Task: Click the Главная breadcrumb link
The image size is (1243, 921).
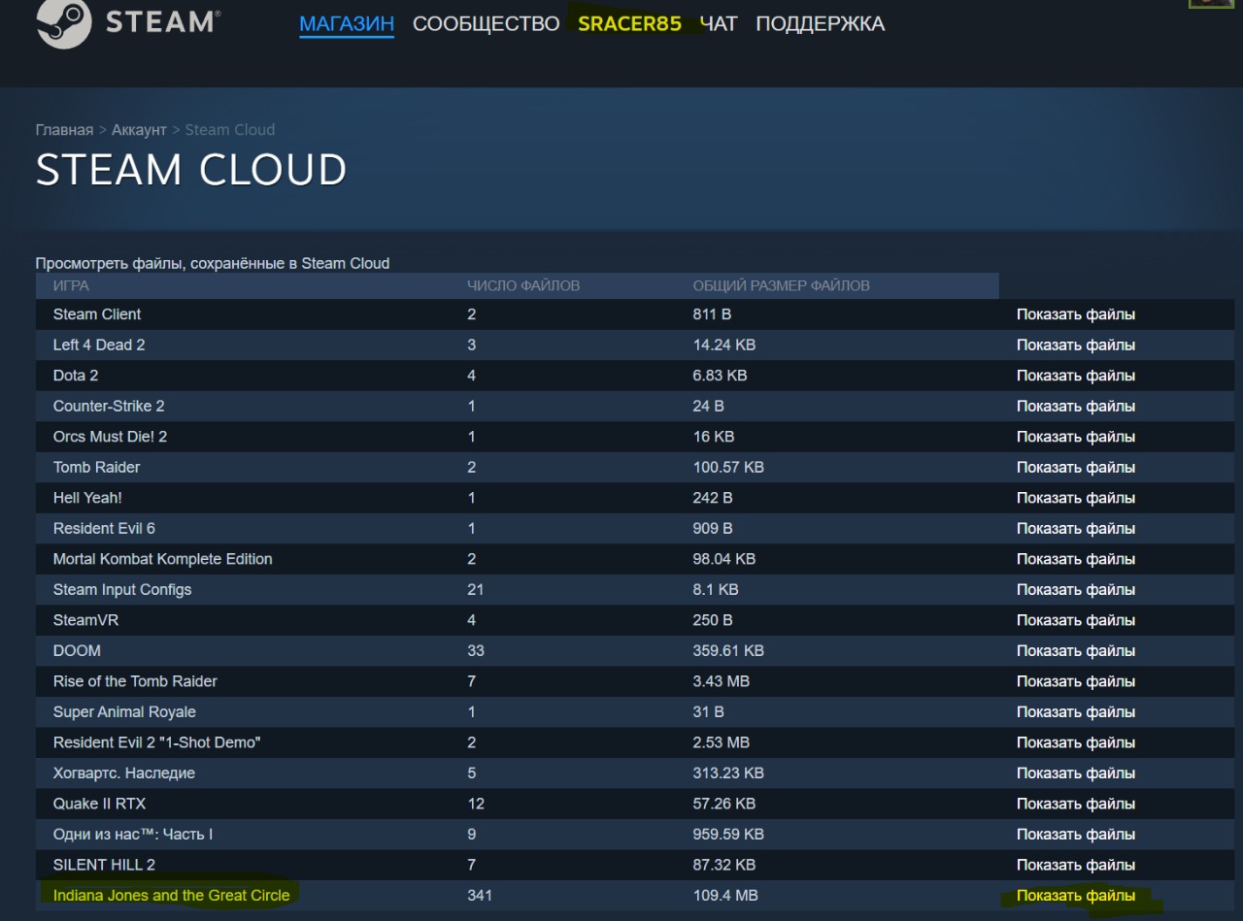Action: [x=64, y=130]
